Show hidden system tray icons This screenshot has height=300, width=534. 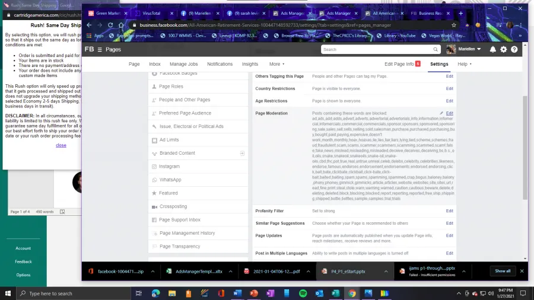click(459, 293)
